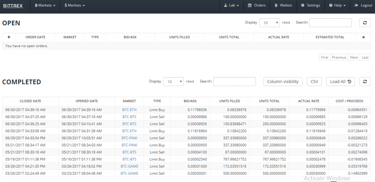Click the X column header in open orders
375x182 pixels.
tap(363, 37)
